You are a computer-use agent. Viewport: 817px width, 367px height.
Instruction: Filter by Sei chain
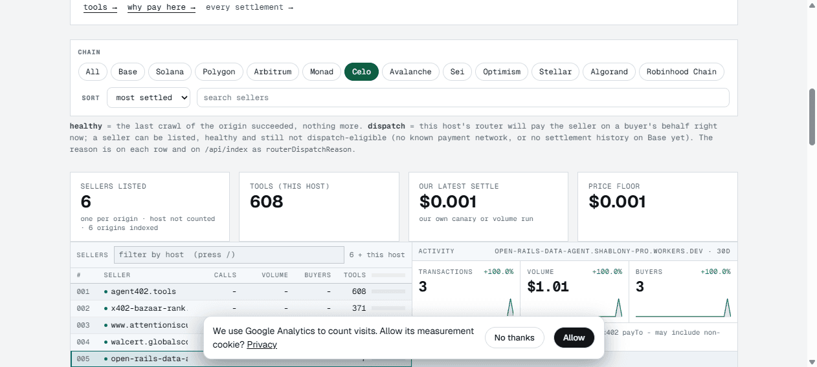click(x=457, y=72)
